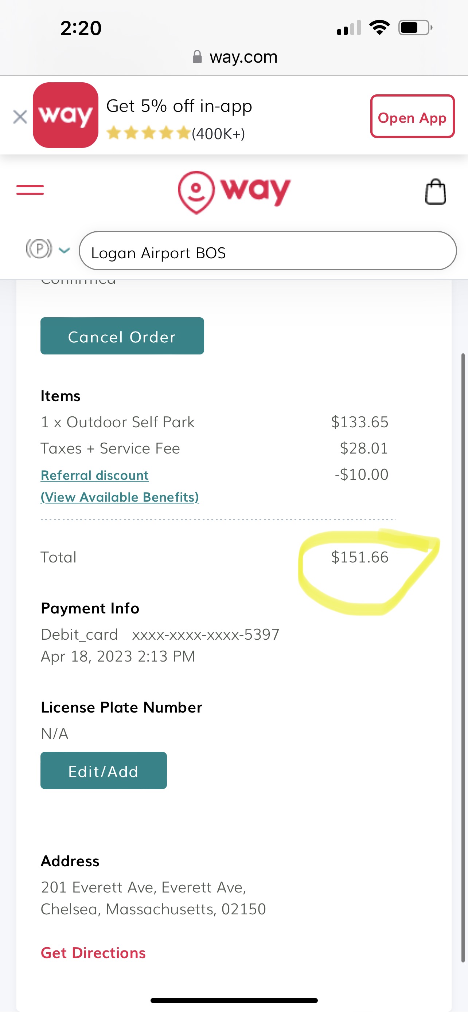Click the Way logo in header
The width and height of the screenshot is (468, 1012).
pos(234,192)
